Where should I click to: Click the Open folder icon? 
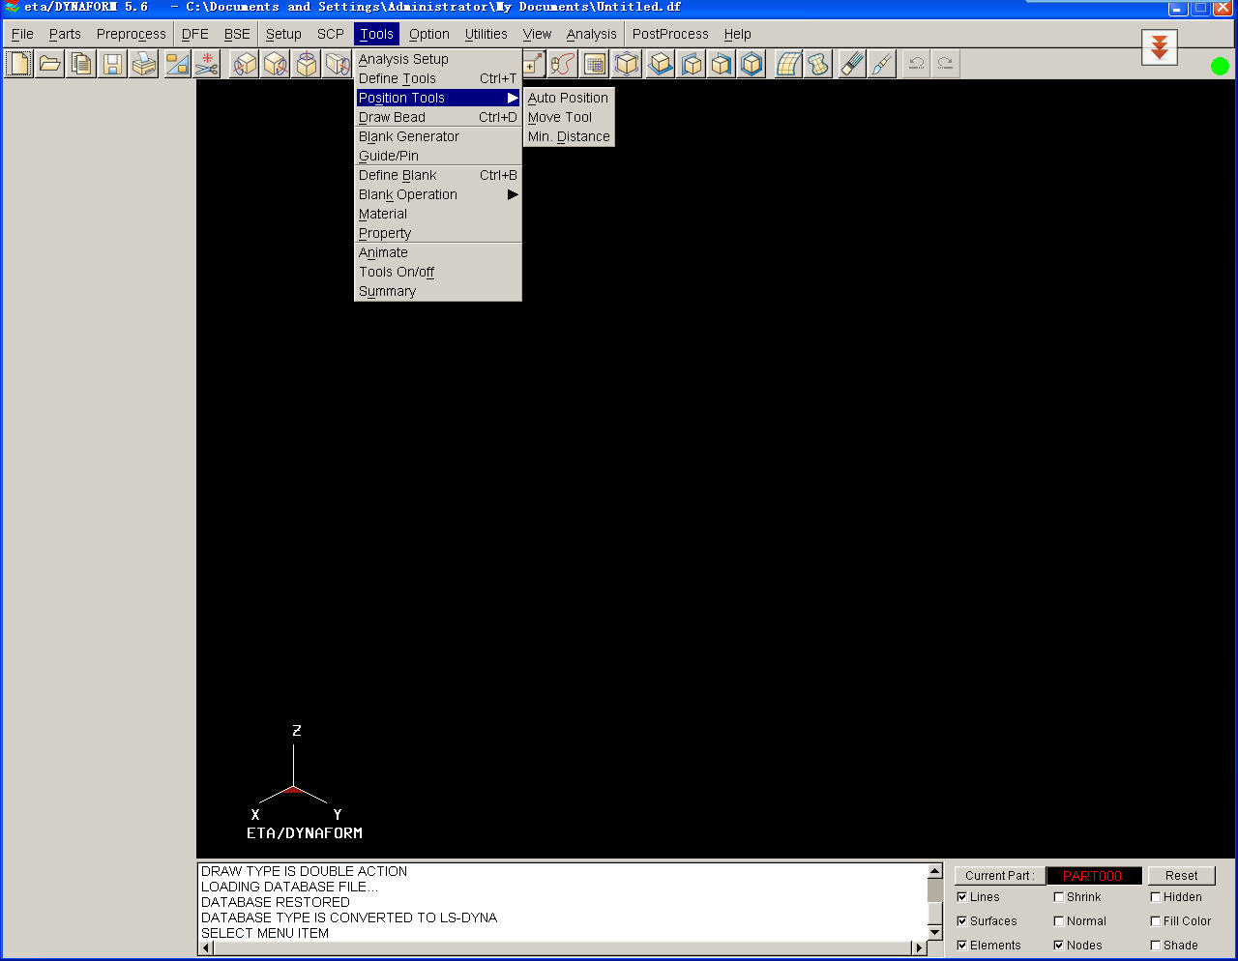(50, 65)
